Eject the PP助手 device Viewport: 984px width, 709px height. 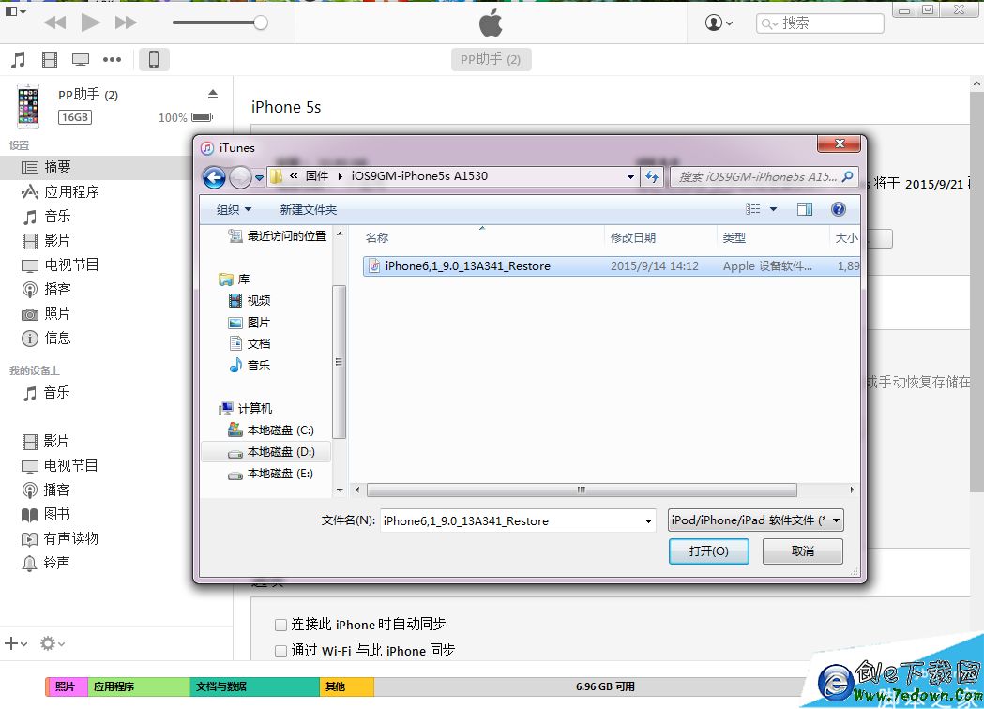pos(213,94)
